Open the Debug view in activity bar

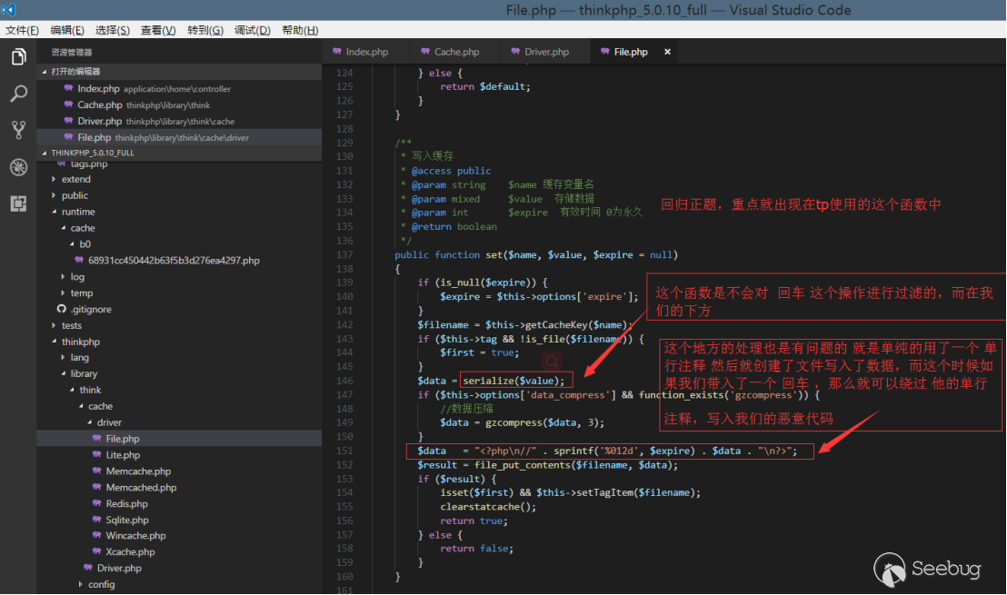coord(18,167)
